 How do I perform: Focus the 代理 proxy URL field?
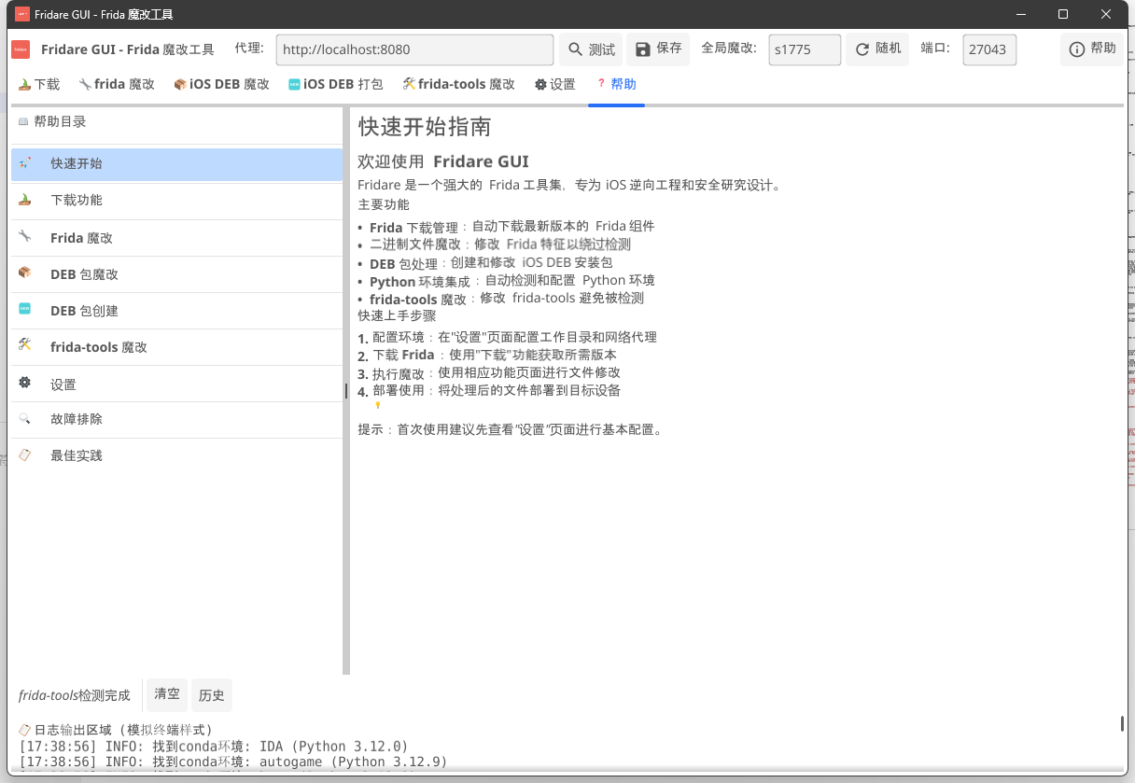pos(415,49)
